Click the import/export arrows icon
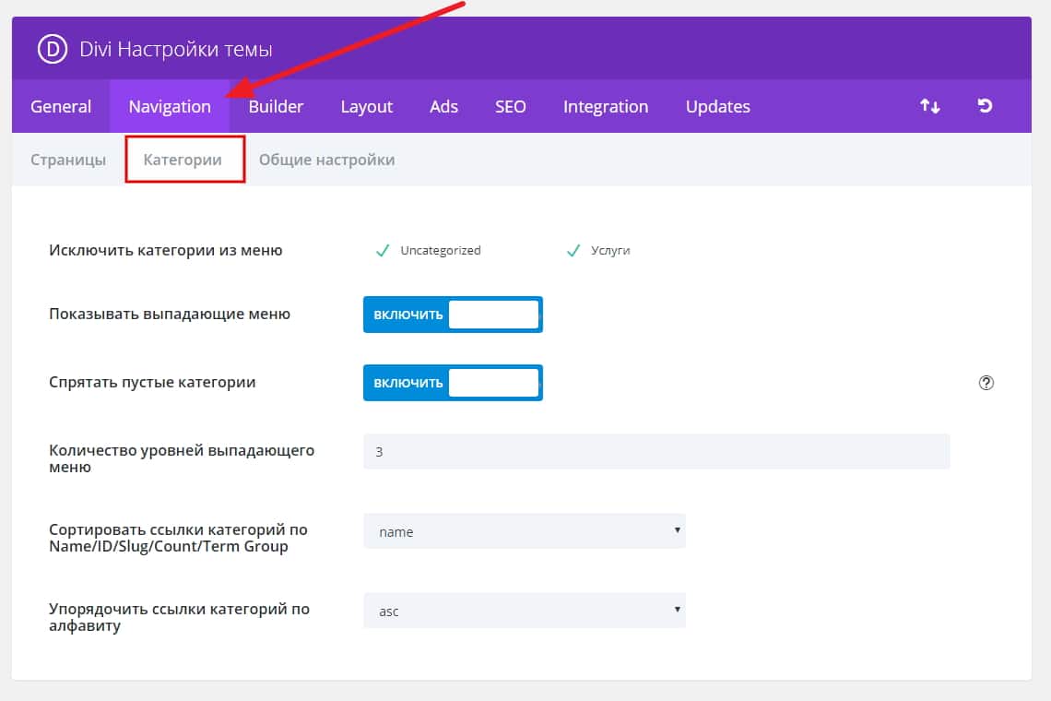1051x701 pixels. [x=929, y=106]
